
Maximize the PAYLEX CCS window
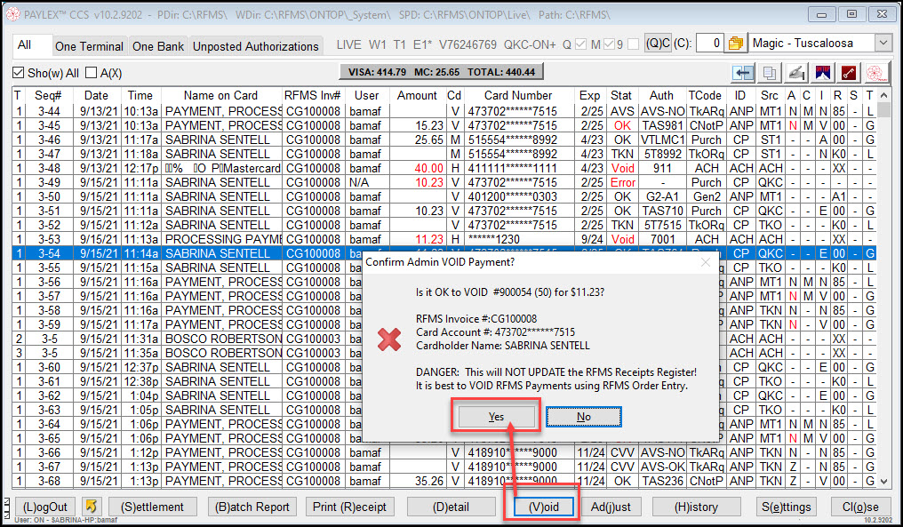click(851, 14)
